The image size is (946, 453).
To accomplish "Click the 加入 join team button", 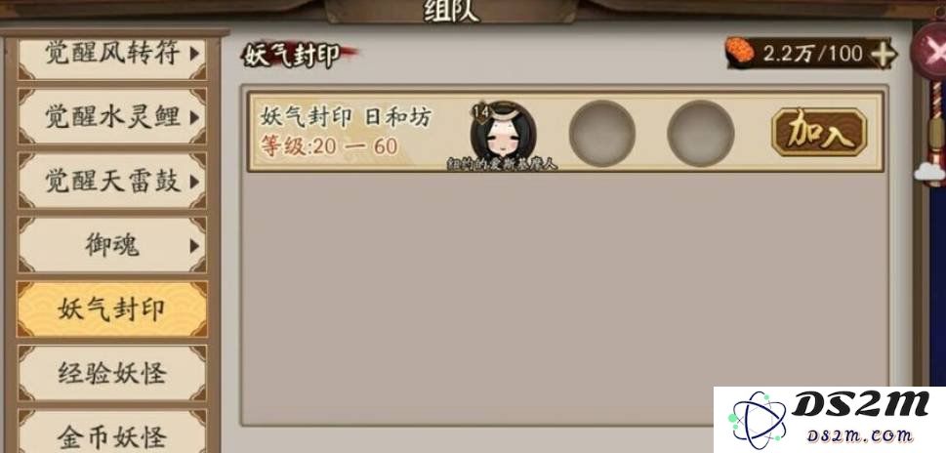I will (819, 132).
